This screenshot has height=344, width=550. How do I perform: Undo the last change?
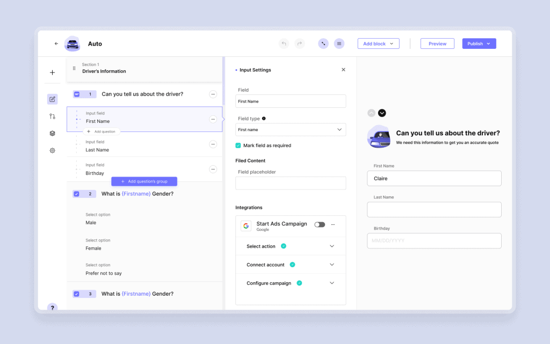click(x=284, y=43)
